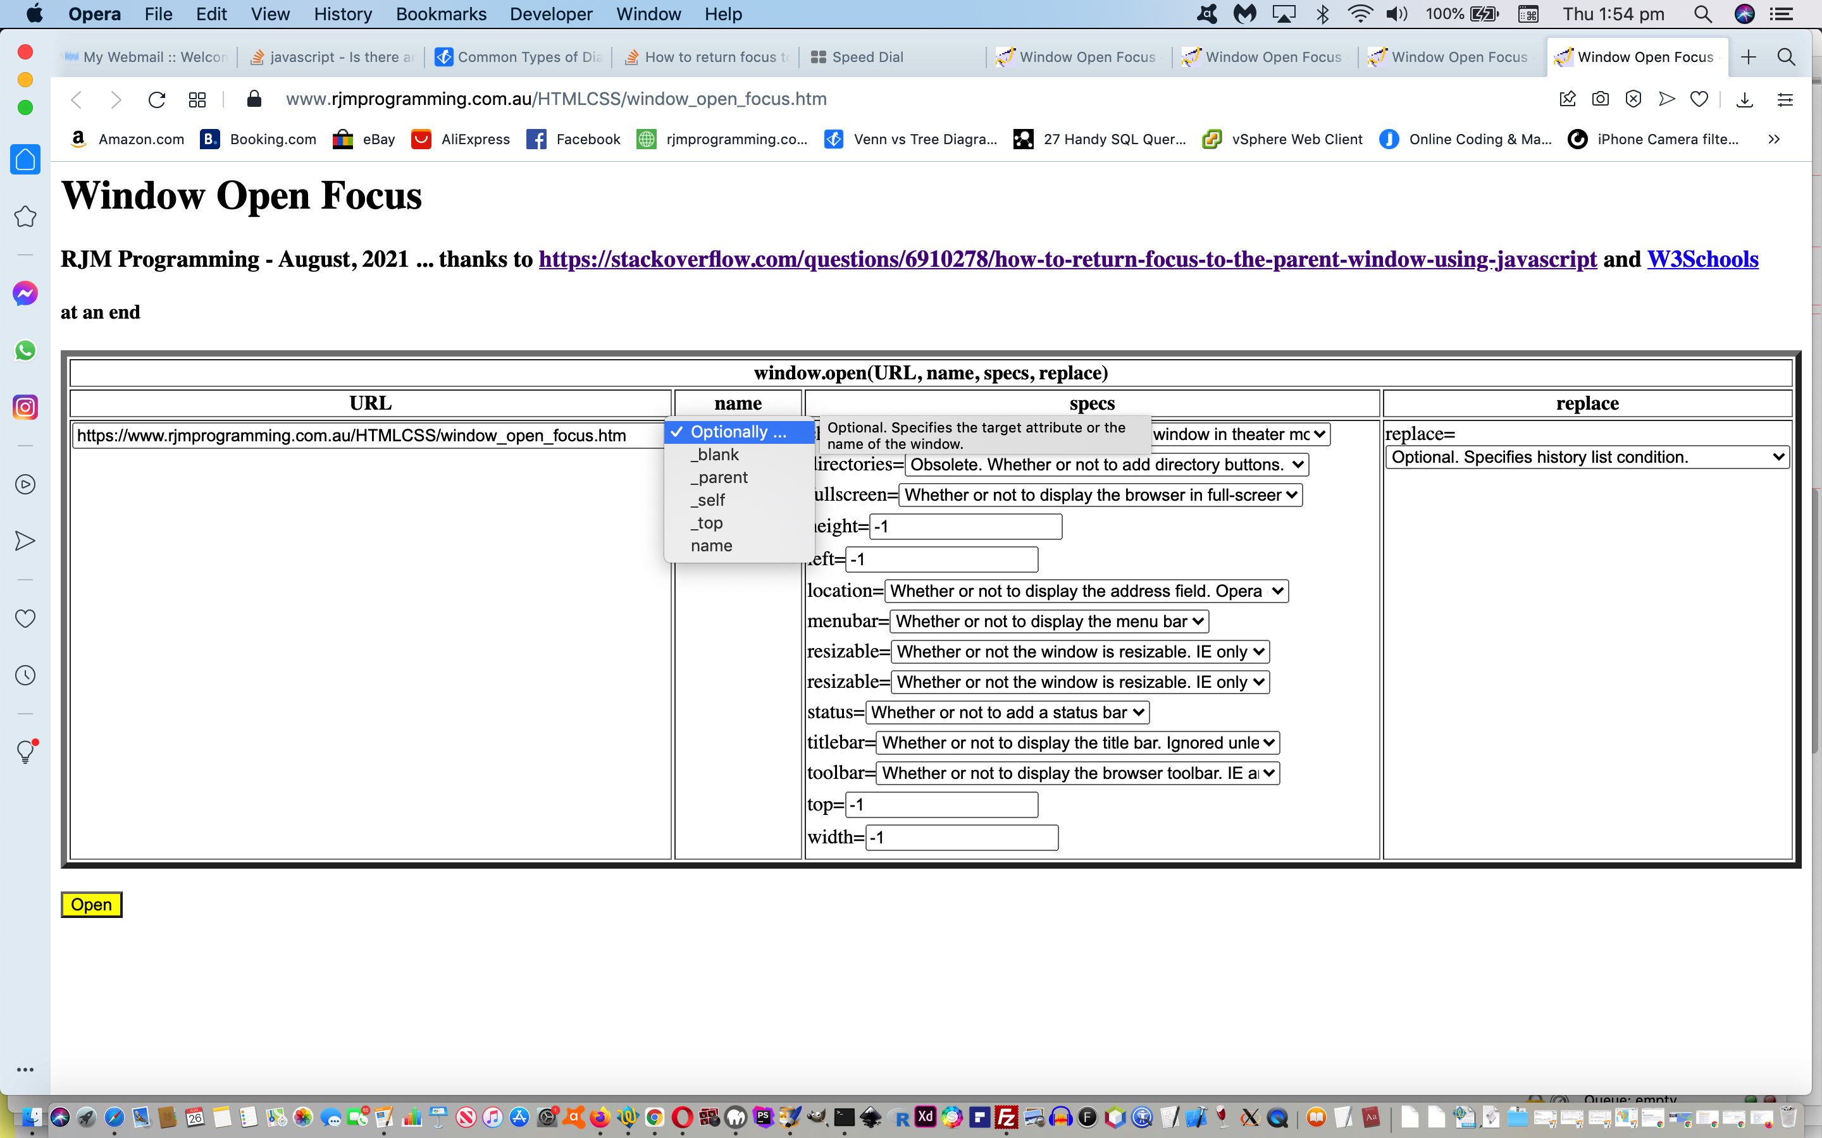Click the top= input field
The height and width of the screenshot is (1138, 1822).
[941, 805]
